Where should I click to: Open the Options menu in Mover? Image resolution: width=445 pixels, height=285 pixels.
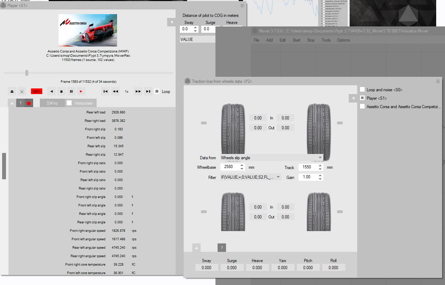(343, 40)
